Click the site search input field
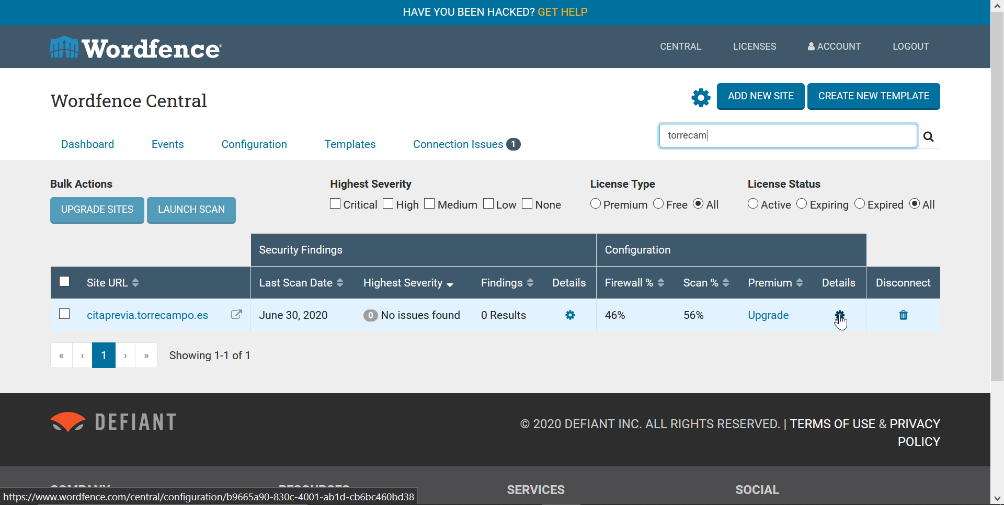 [788, 136]
